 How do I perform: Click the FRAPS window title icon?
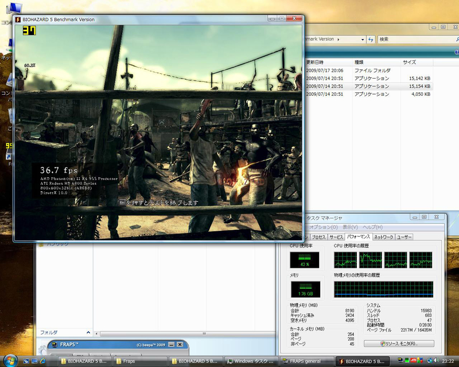pyautogui.click(x=55, y=345)
